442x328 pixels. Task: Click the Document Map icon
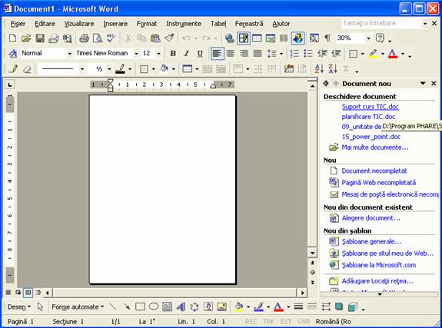coord(314,38)
